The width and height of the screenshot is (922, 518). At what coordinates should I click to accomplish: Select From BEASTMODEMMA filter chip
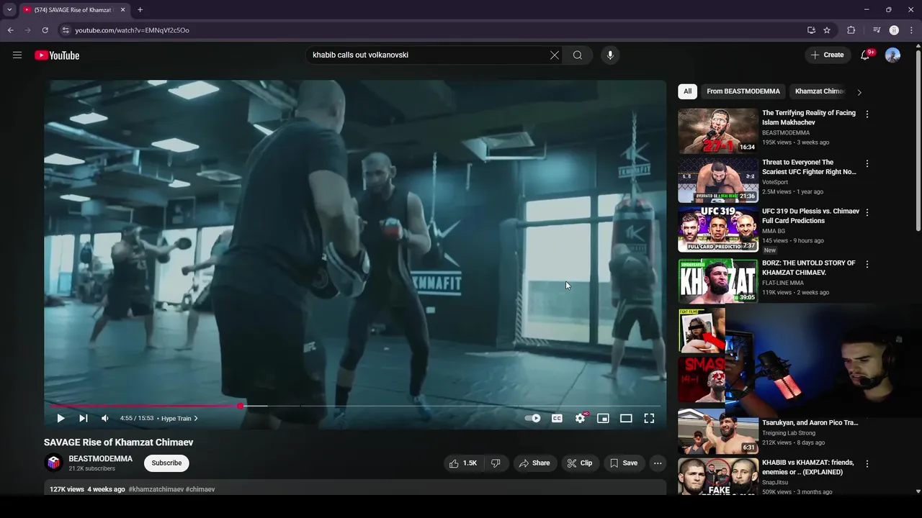click(x=743, y=91)
